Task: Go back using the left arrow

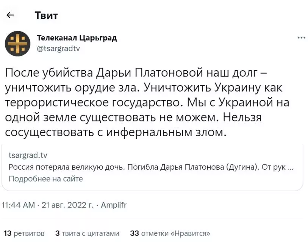Action: click(10, 15)
